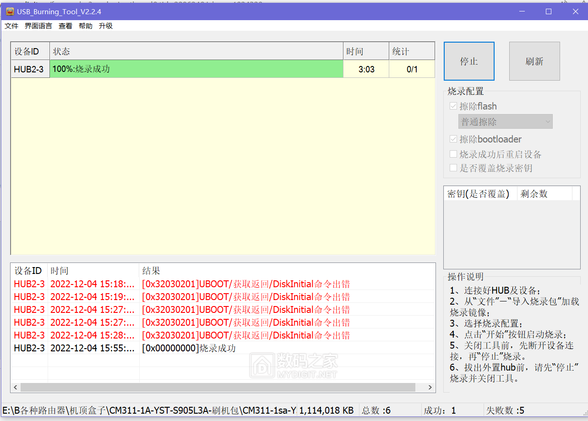
Task: Click the log scrollbar left arrow
Action: pos(16,388)
